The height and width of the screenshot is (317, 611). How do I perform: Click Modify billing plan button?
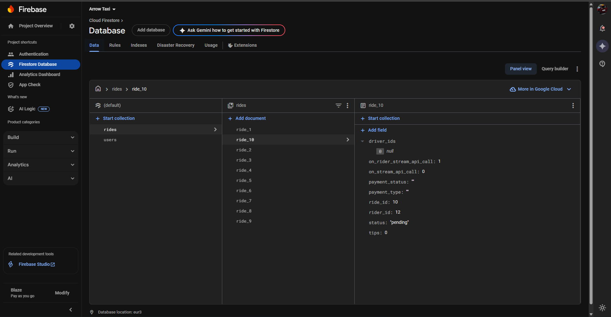(62, 293)
